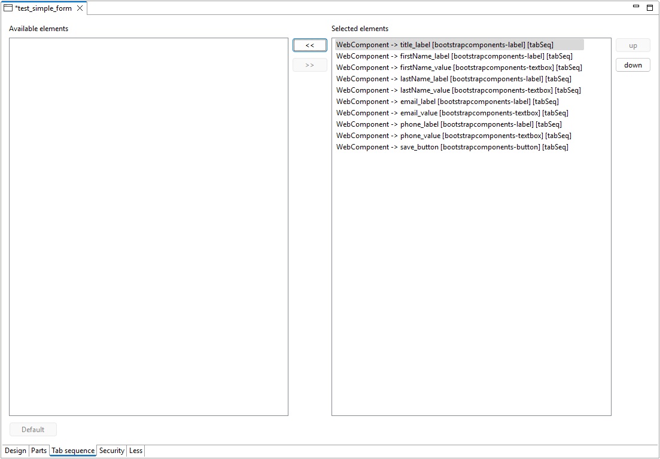Move the element down with down button

pos(633,65)
